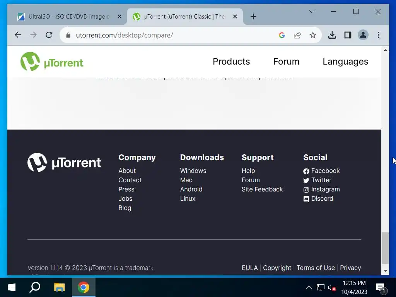
Task: Open the Instagram text link
Action: coord(325,189)
